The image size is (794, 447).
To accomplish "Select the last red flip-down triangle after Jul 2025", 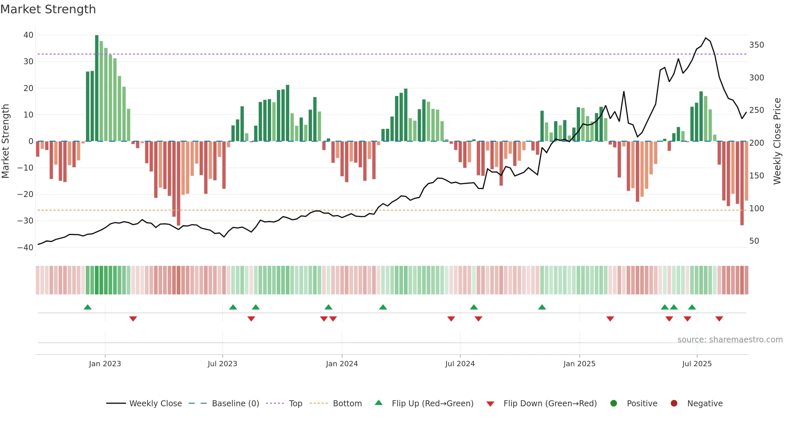I will [719, 319].
